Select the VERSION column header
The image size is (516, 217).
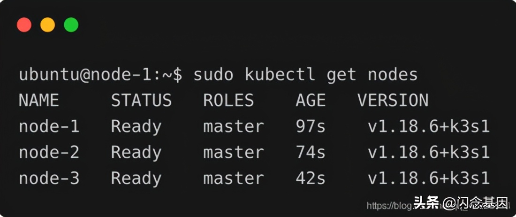(x=393, y=101)
